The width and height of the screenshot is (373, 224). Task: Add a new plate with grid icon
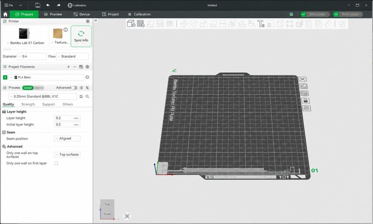(141, 24)
